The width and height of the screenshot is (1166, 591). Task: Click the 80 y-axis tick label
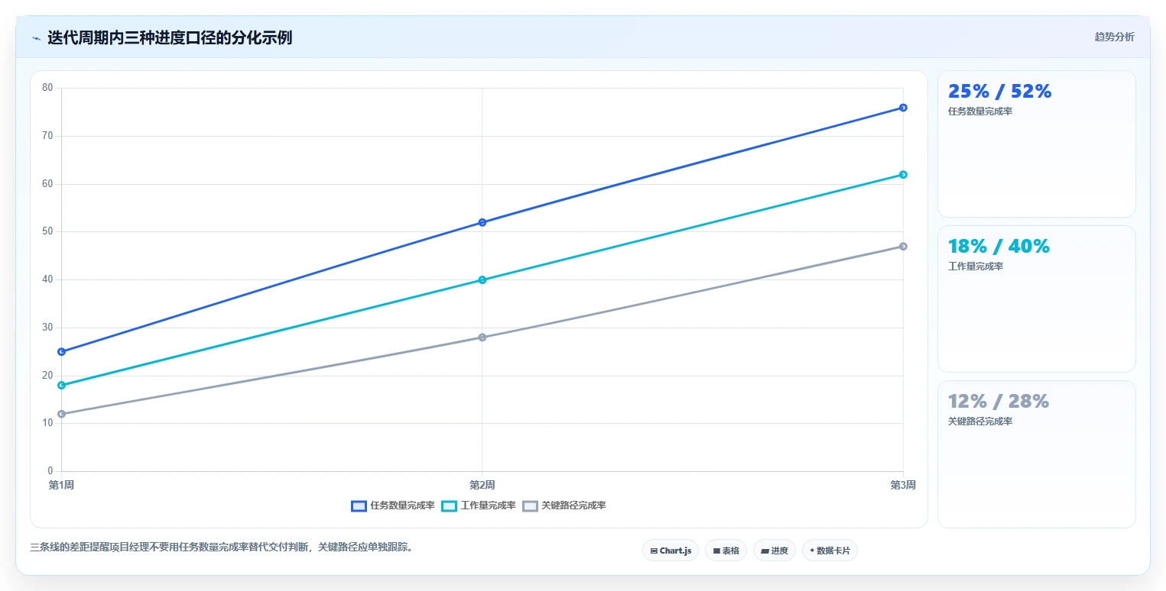pos(47,88)
